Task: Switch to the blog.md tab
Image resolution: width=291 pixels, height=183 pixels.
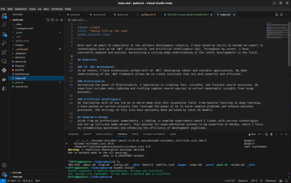Action: [75, 14]
